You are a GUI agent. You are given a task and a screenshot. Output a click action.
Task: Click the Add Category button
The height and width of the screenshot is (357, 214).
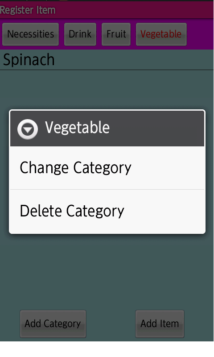click(x=53, y=324)
